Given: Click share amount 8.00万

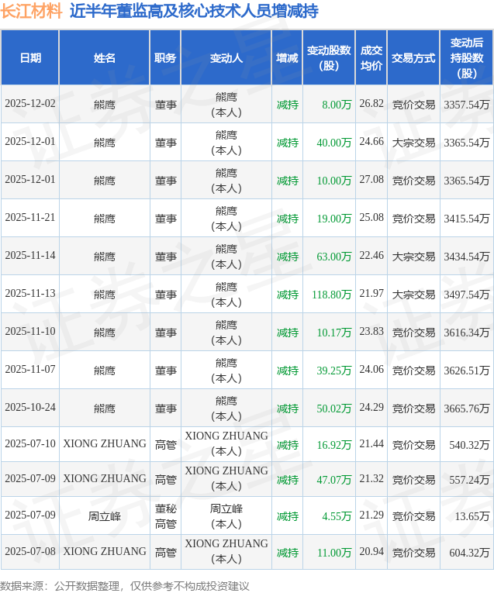Looking at the screenshot, I should (x=337, y=105).
